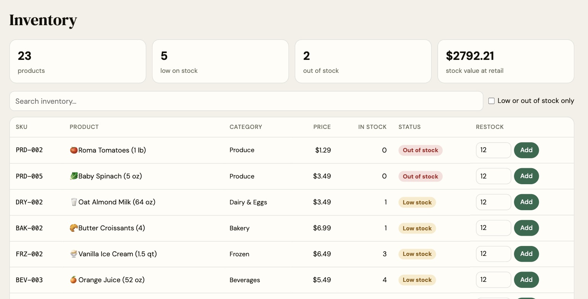The image size is (588, 299).
Task: Click the croissant icon beside Butter Croissants
Action: (x=74, y=228)
